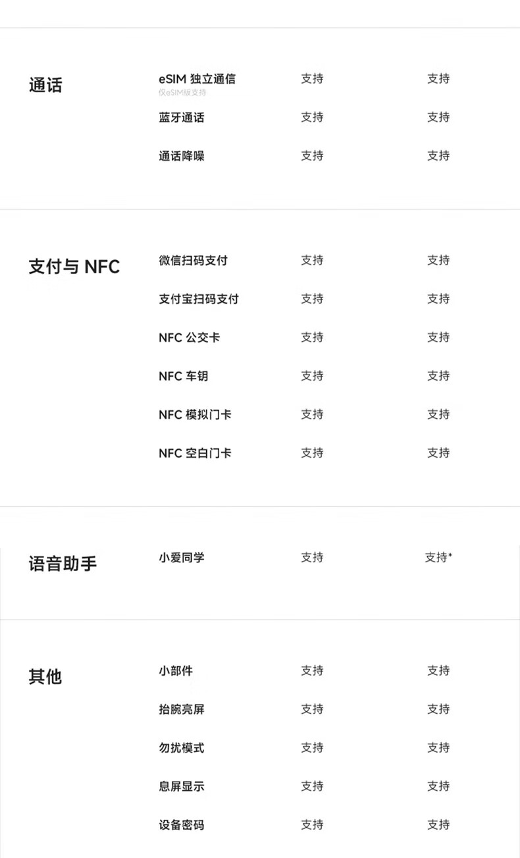Click the 通话 section heading
Screen dimensions: 520x858
point(45,86)
